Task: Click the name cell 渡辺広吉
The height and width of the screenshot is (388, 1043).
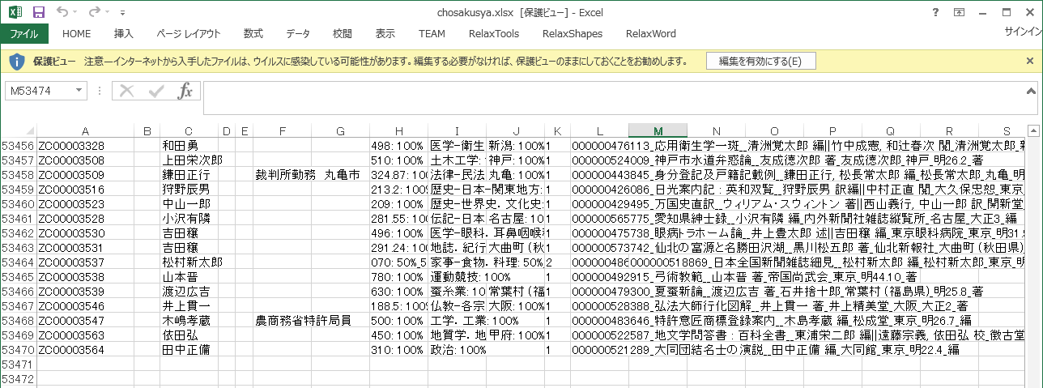Action: pos(189,291)
